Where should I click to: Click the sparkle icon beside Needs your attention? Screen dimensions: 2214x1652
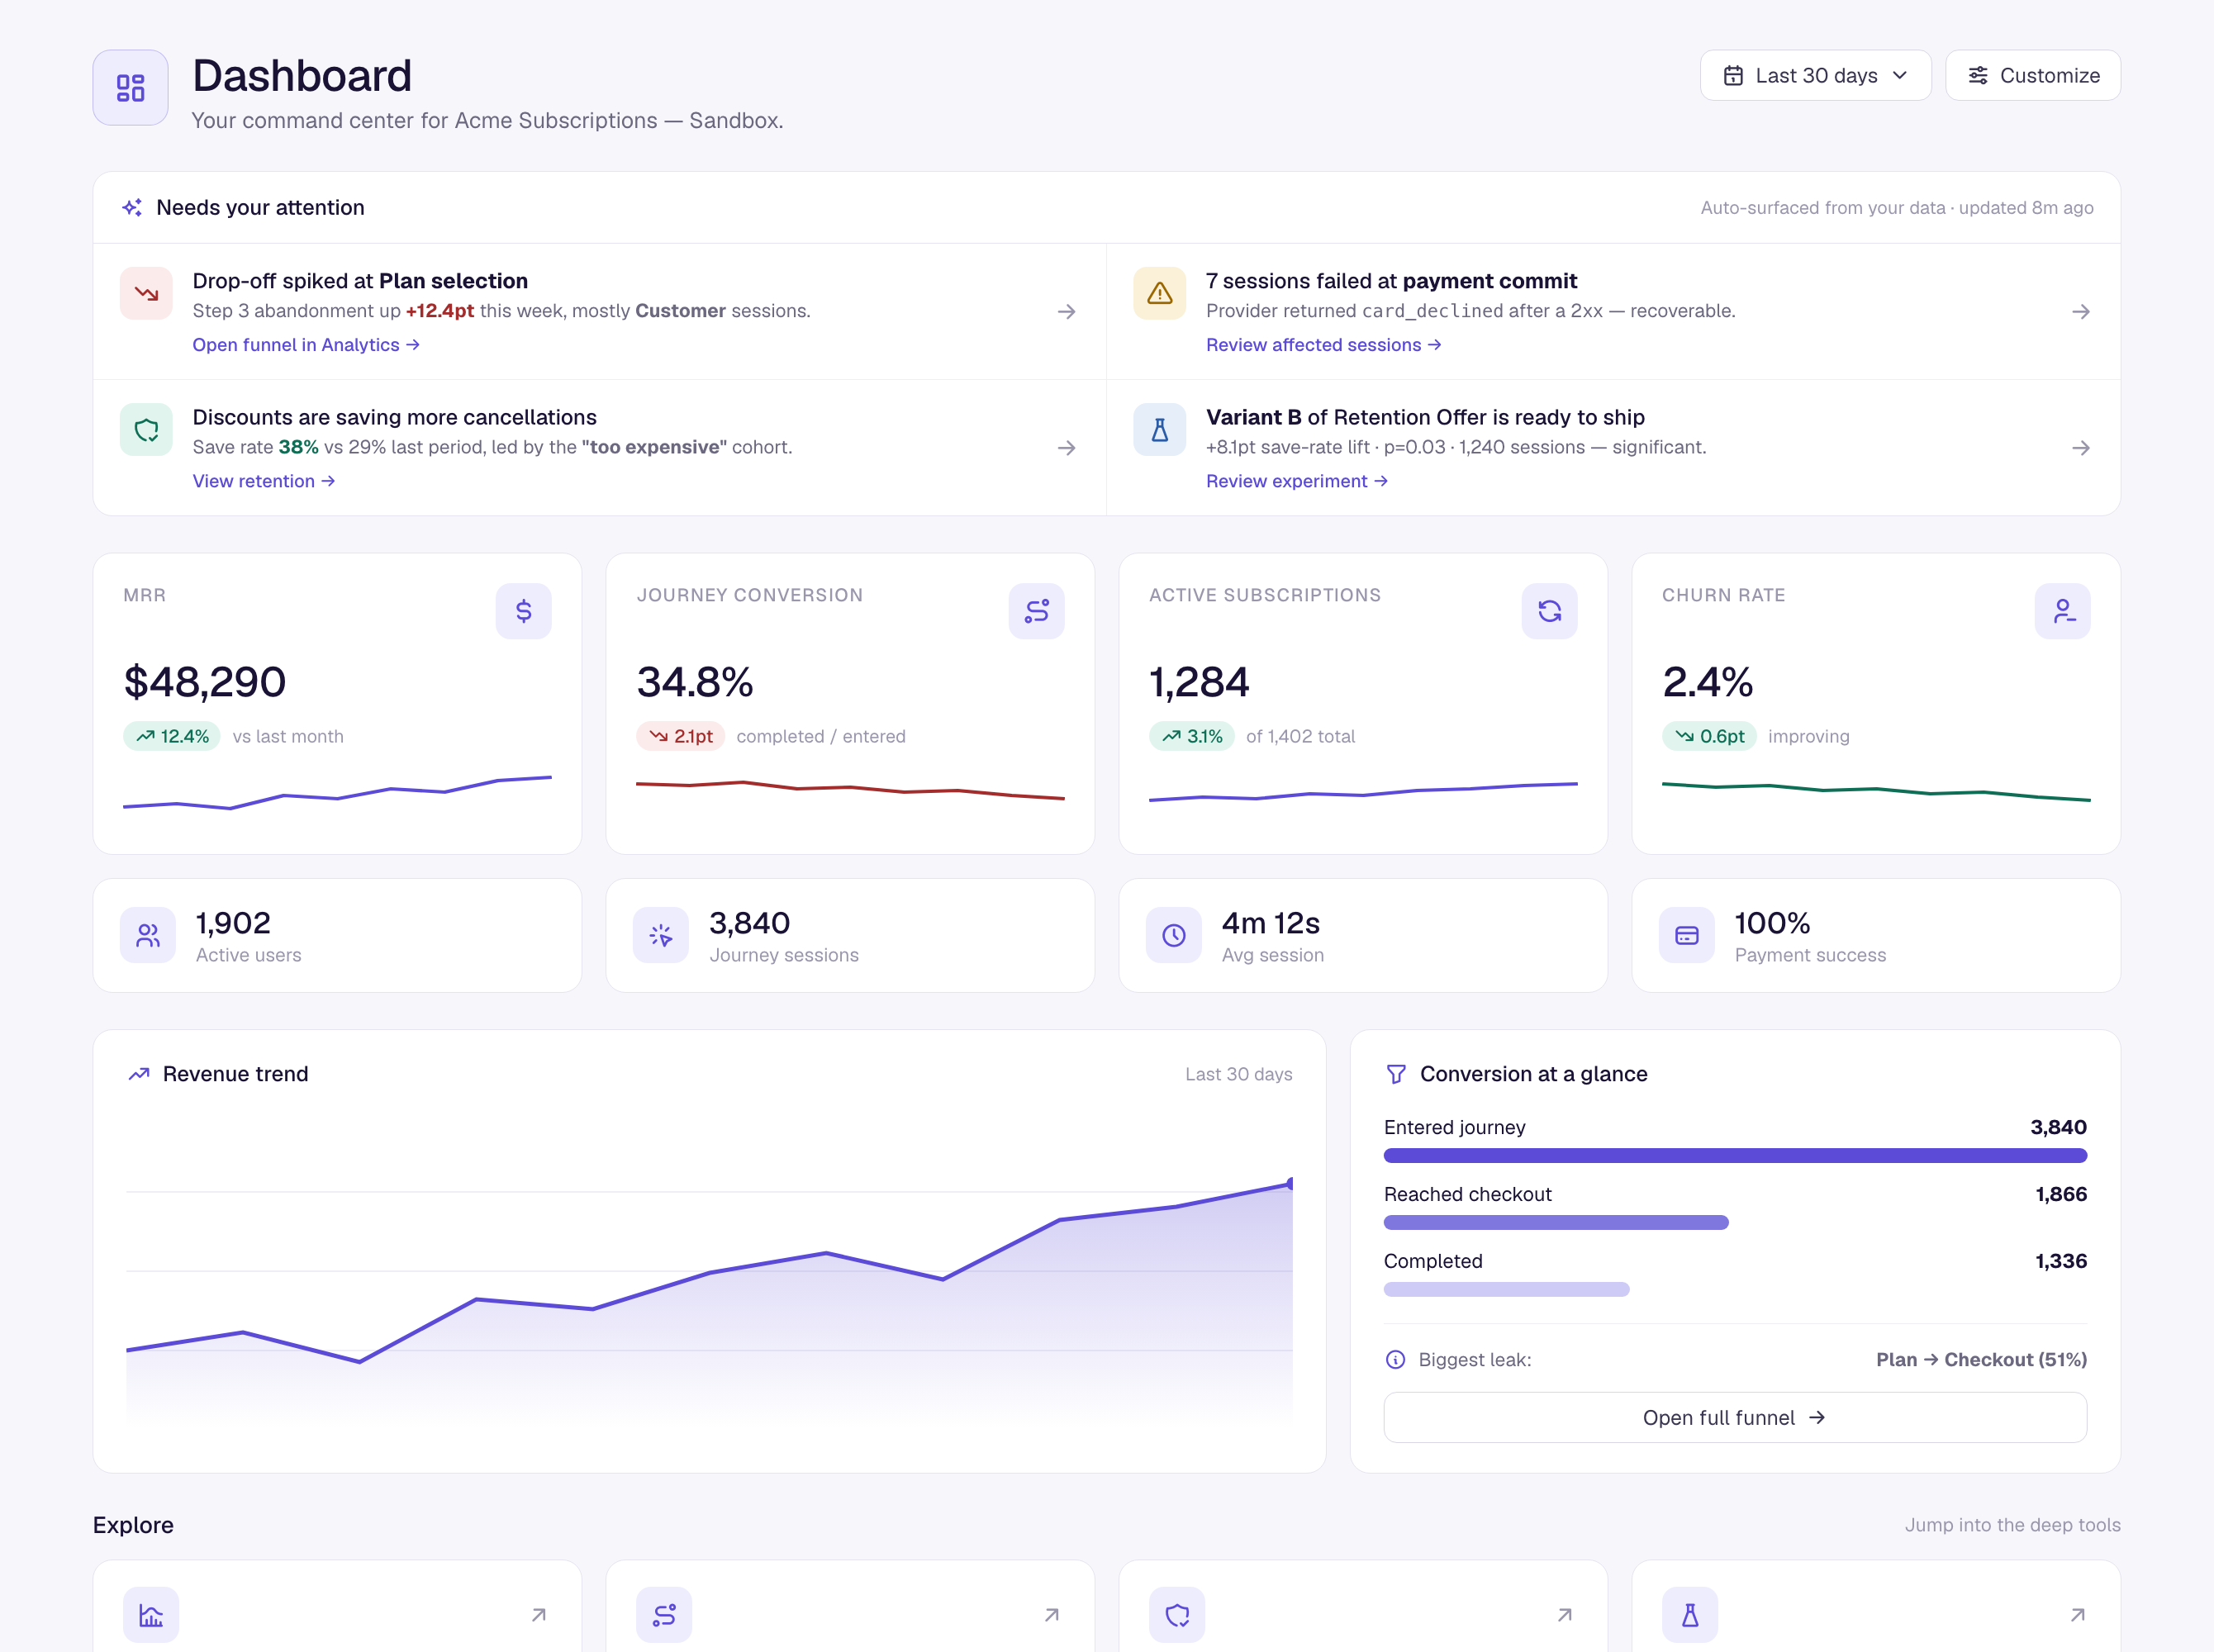click(x=132, y=208)
